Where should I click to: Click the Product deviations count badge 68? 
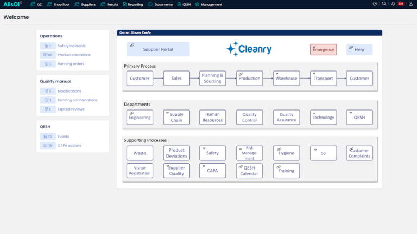48,55
